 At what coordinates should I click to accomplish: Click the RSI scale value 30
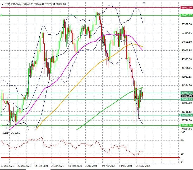pyautogui.click(x=182, y=154)
